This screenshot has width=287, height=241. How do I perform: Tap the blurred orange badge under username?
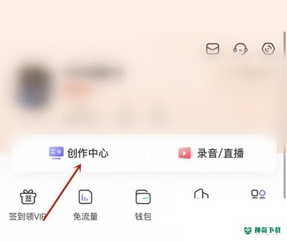click(76, 89)
